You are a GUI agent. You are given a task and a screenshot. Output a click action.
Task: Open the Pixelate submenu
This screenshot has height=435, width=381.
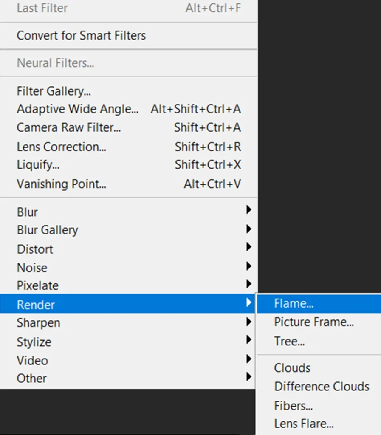[38, 285]
